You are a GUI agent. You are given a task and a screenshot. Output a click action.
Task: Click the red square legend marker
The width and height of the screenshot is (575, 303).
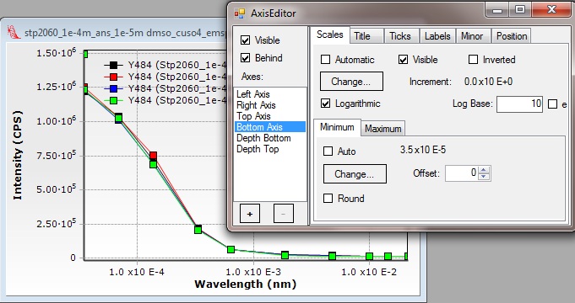[113, 77]
